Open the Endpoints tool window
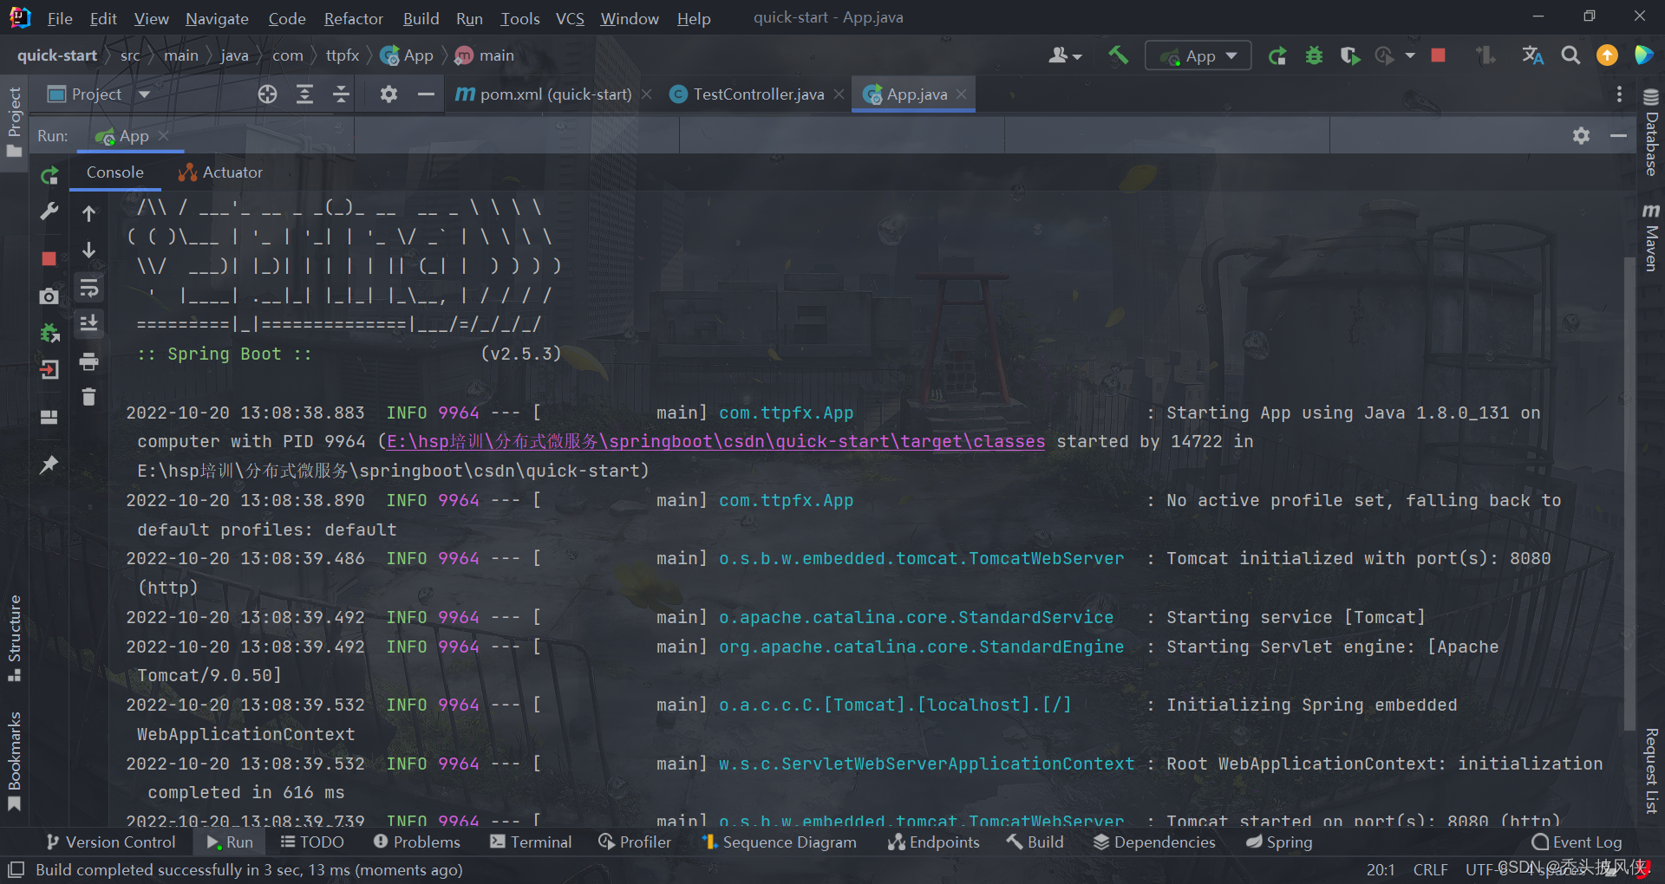The height and width of the screenshot is (884, 1665). [x=933, y=842]
